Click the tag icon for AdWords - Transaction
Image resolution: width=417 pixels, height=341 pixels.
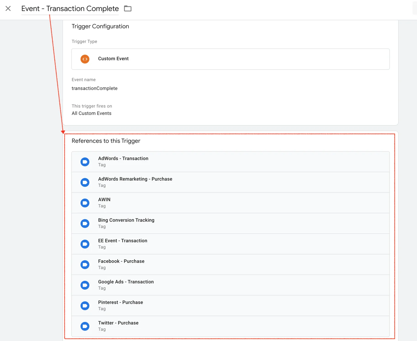tap(85, 162)
